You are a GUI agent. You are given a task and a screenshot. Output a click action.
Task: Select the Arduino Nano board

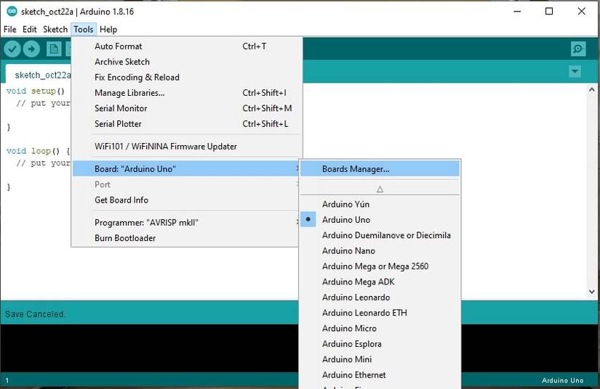(380, 251)
